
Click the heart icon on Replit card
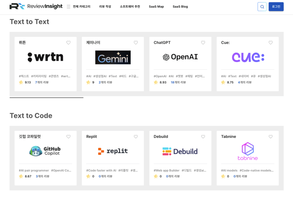coord(136,137)
